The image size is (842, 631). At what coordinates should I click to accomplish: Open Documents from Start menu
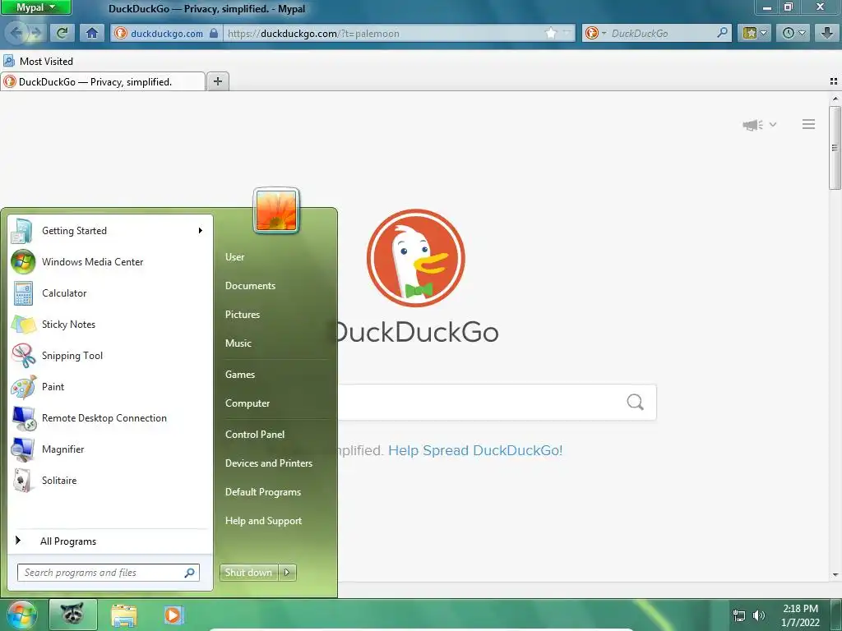[250, 286]
